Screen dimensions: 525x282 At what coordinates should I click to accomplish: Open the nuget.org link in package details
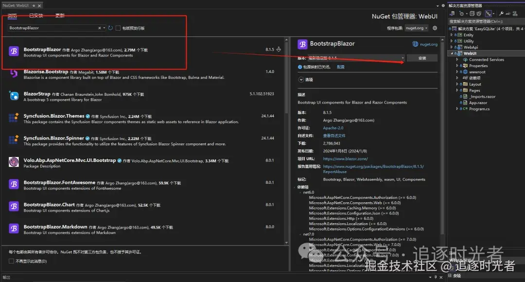click(429, 44)
